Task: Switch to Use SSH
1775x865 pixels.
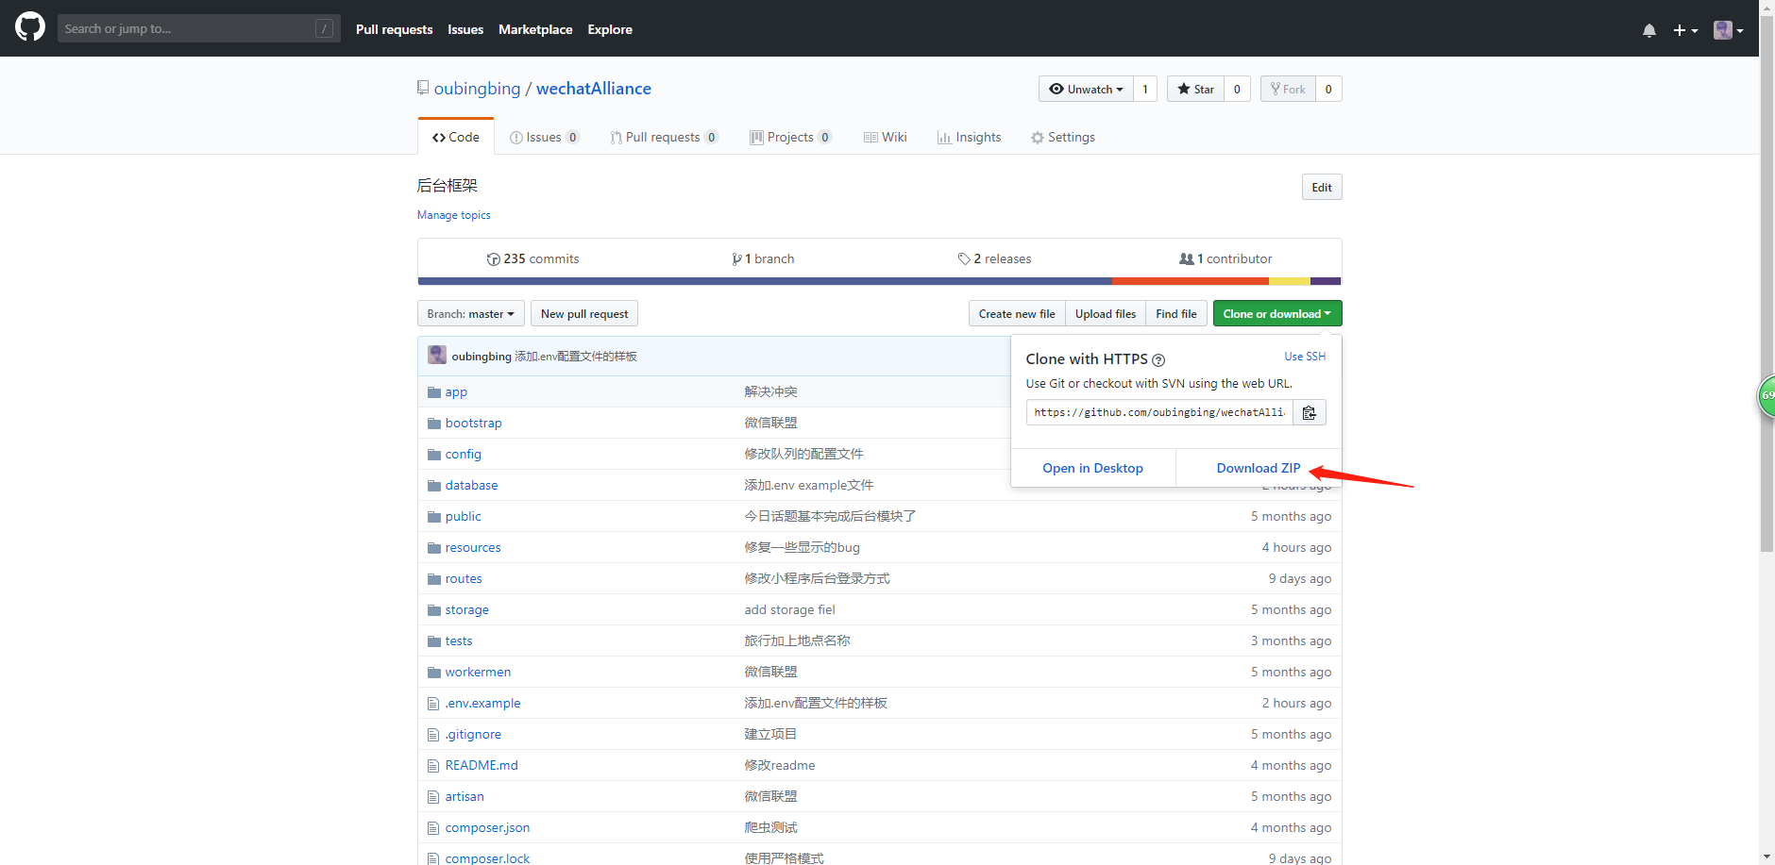Action: pos(1305,357)
